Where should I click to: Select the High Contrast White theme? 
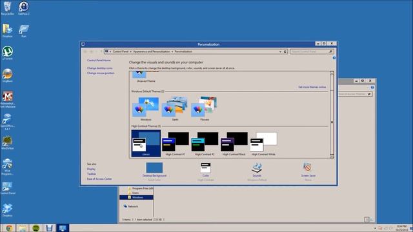[263, 144]
